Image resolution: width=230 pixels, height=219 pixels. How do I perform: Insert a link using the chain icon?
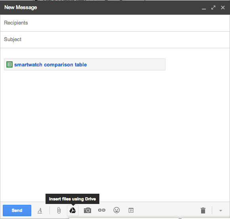[102, 210]
